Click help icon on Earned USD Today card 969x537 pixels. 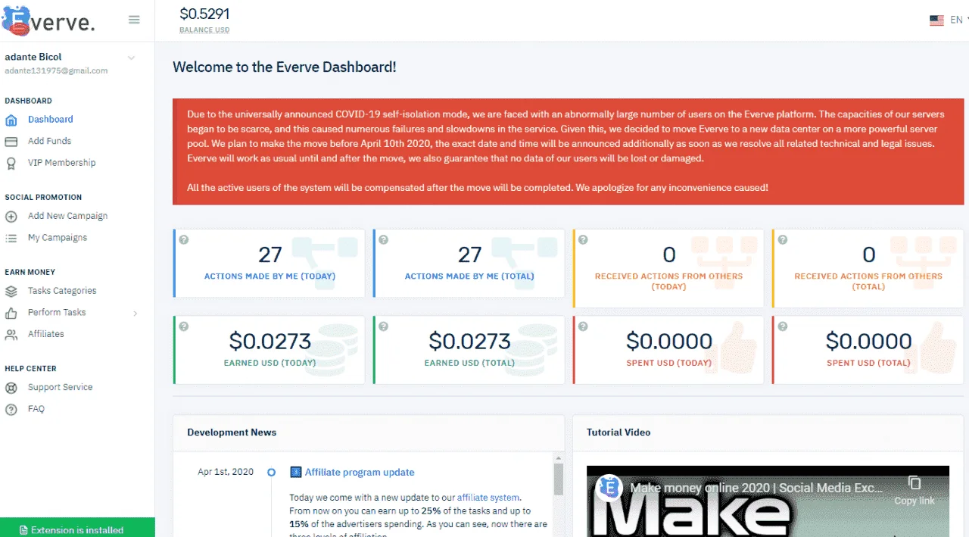(x=184, y=326)
